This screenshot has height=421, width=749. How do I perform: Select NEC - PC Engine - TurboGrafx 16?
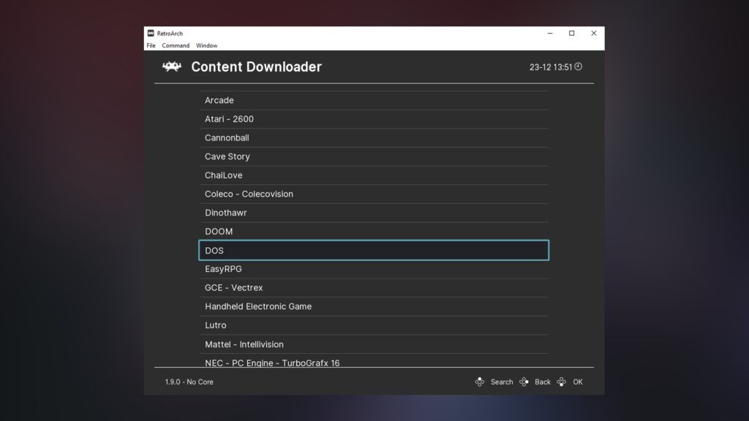point(374,362)
